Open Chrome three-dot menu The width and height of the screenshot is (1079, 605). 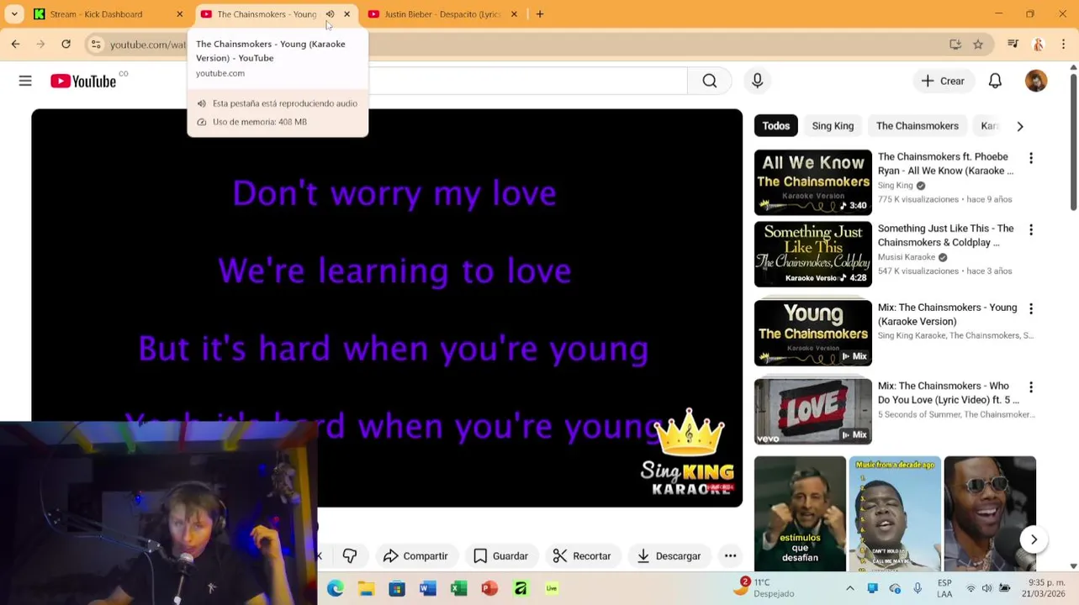1064,45
